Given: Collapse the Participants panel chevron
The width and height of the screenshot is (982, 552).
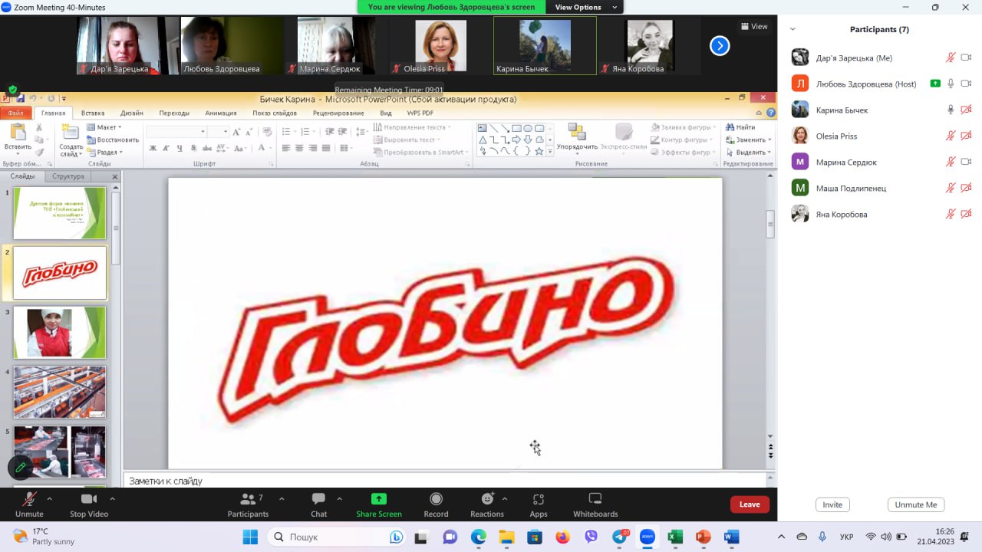Looking at the screenshot, I should pos(793,29).
